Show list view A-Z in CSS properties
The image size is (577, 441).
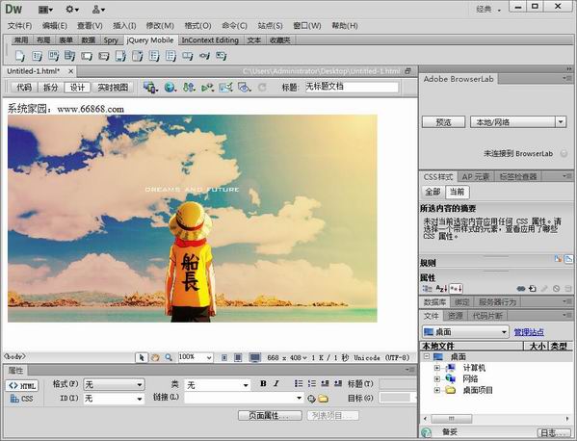(441, 289)
